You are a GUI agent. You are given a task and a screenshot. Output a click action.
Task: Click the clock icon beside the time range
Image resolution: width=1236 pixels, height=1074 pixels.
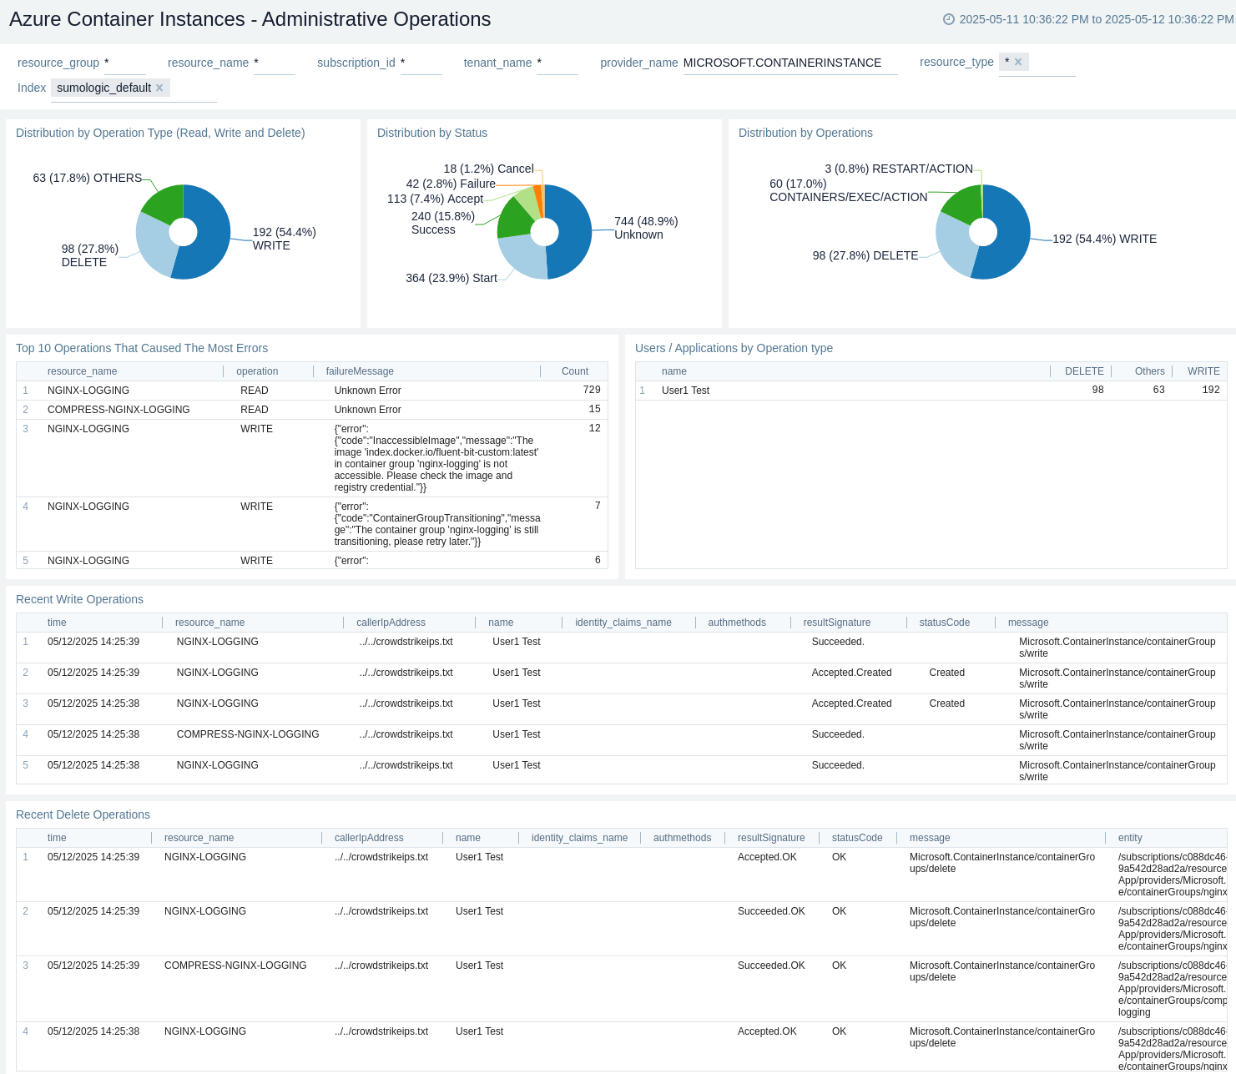pyautogui.click(x=949, y=19)
